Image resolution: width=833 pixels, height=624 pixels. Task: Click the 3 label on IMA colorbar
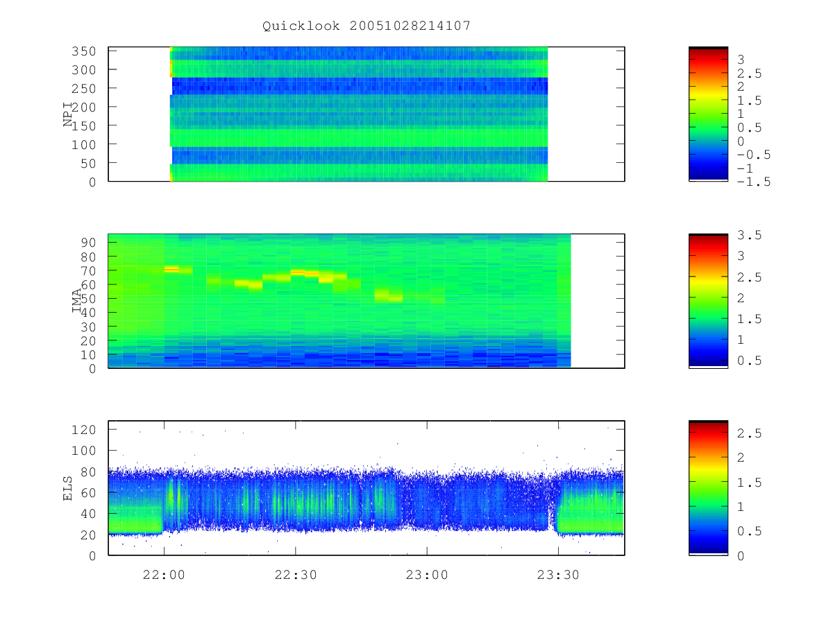tap(741, 256)
